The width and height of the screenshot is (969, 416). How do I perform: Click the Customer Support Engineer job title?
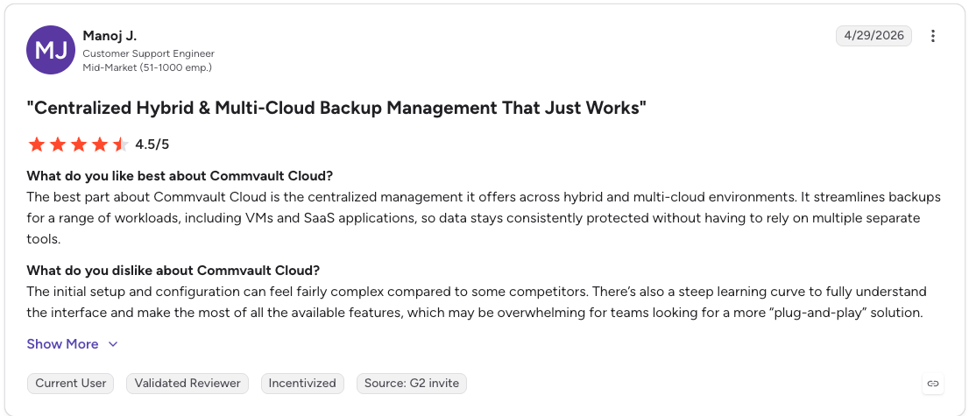pyautogui.click(x=148, y=53)
